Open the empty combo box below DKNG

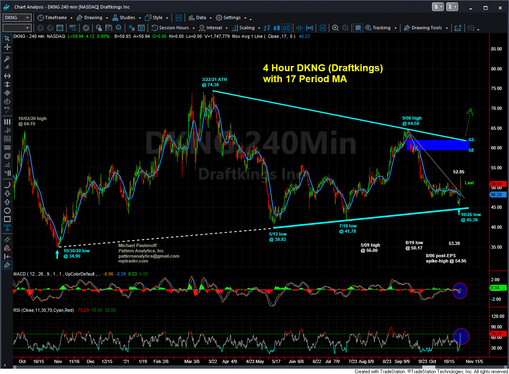(17, 28)
